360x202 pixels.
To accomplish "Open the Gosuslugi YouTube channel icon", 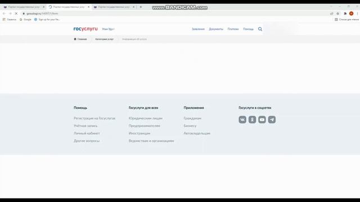I will (x=262, y=120).
